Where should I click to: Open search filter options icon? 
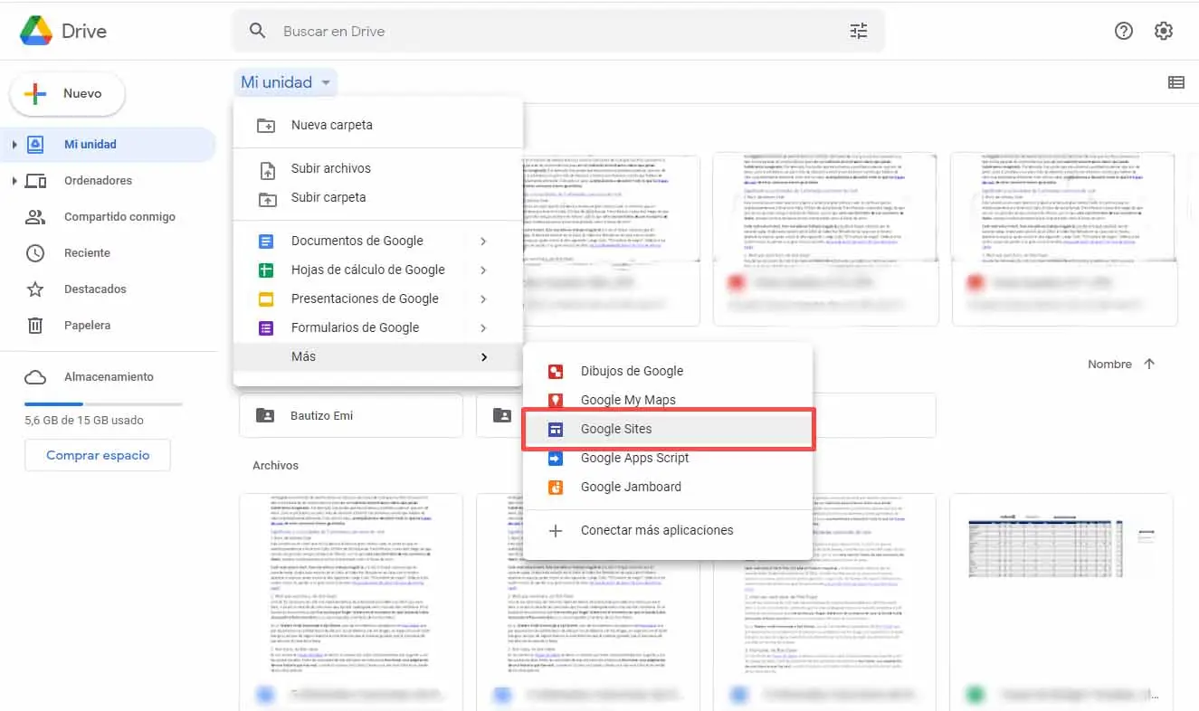click(x=859, y=31)
